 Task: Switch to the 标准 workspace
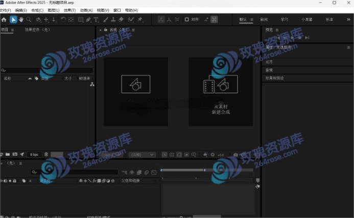pyautogui.click(x=329, y=19)
